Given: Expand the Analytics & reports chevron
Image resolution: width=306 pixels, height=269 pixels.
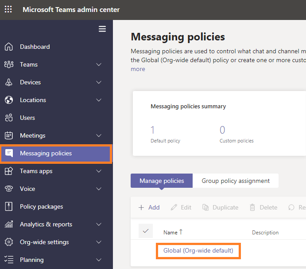Looking at the screenshot, I should [99, 224].
